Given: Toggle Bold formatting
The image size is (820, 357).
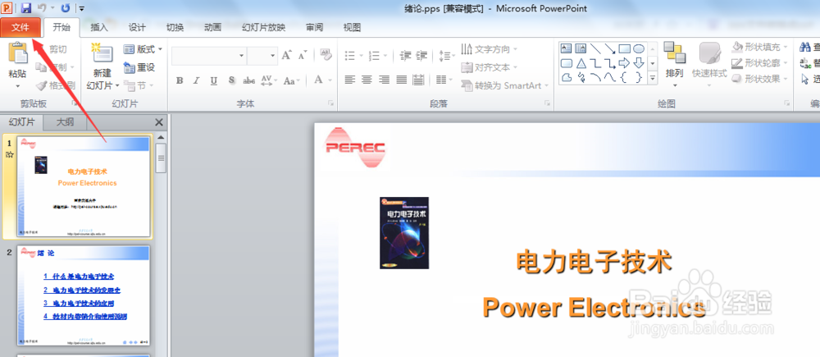Looking at the screenshot, I should click(180, 80).
